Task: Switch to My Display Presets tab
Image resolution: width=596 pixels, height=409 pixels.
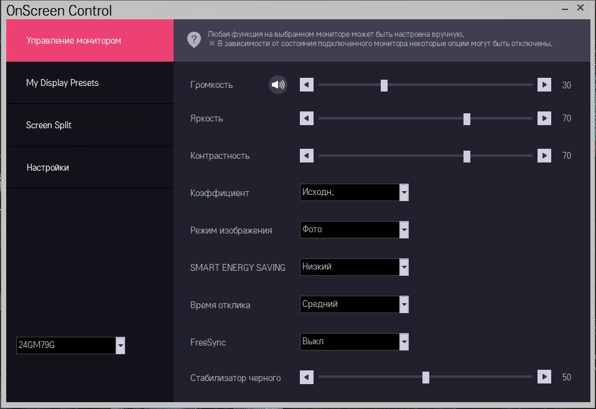Action: (x=62, y=83)
